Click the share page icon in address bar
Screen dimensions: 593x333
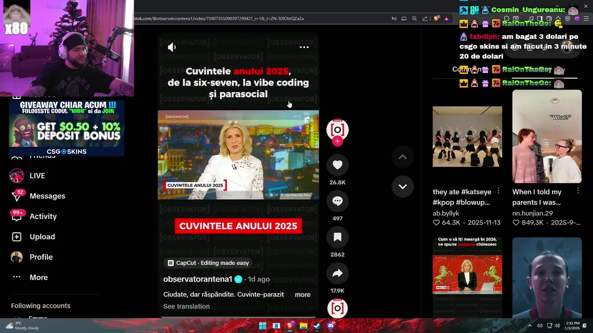click(425, 18)
